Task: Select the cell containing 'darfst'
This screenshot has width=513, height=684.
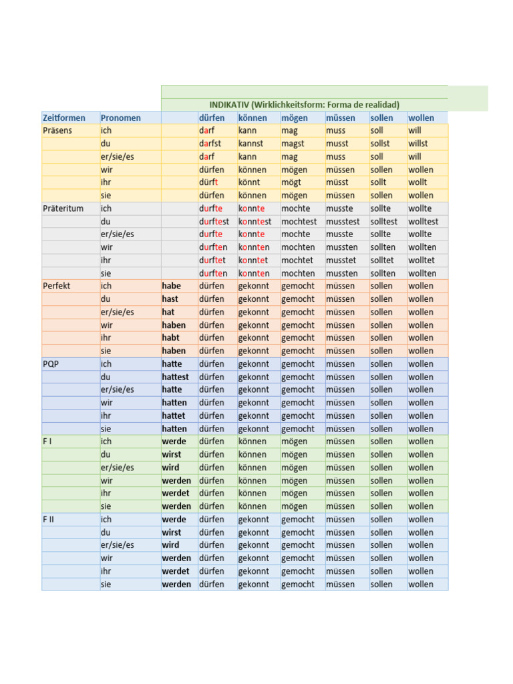Action: point(217,144)
